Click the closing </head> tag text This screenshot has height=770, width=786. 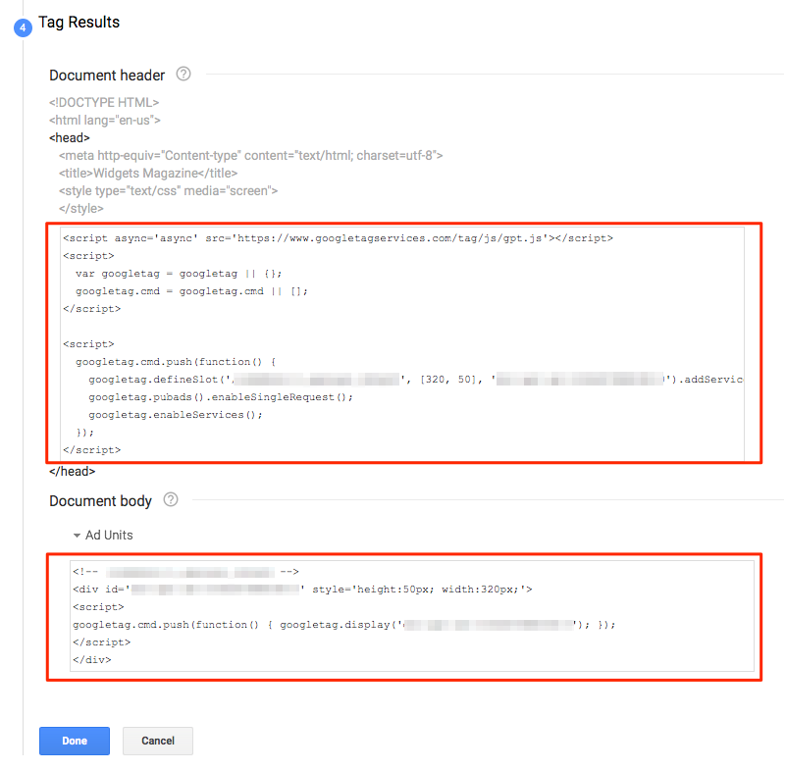pos(73,472)
